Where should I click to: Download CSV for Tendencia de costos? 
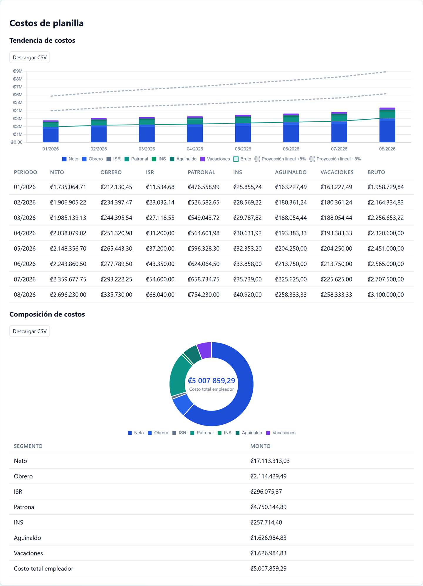pos(30,57)
